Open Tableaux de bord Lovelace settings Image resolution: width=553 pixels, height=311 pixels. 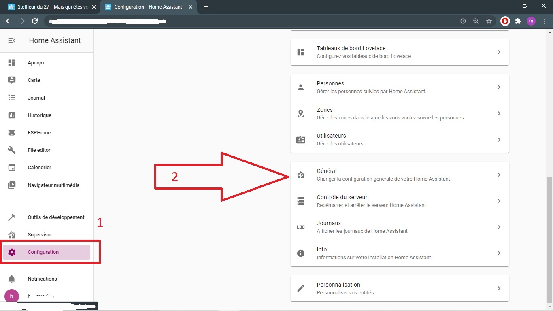[399, 52]
